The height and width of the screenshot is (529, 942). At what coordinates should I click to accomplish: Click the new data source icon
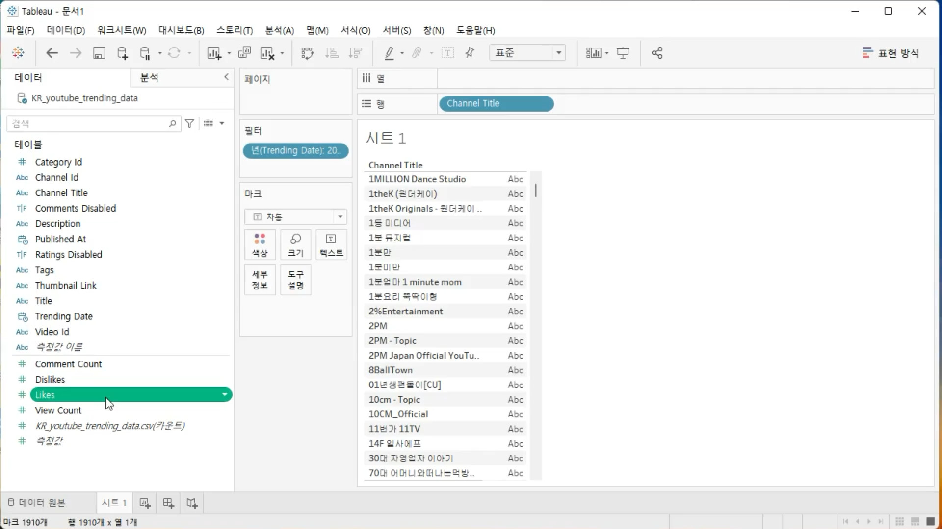click(x=122, y=53)
